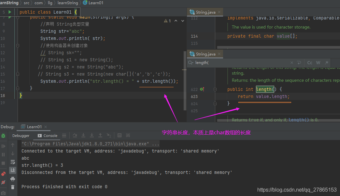Click the Evaluate Expression calculator icon
The height and width of the screenshot is (196, 340).
click(120, 135)
